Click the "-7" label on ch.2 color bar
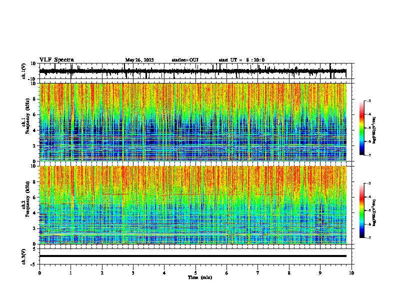 [x=368, y=237]
